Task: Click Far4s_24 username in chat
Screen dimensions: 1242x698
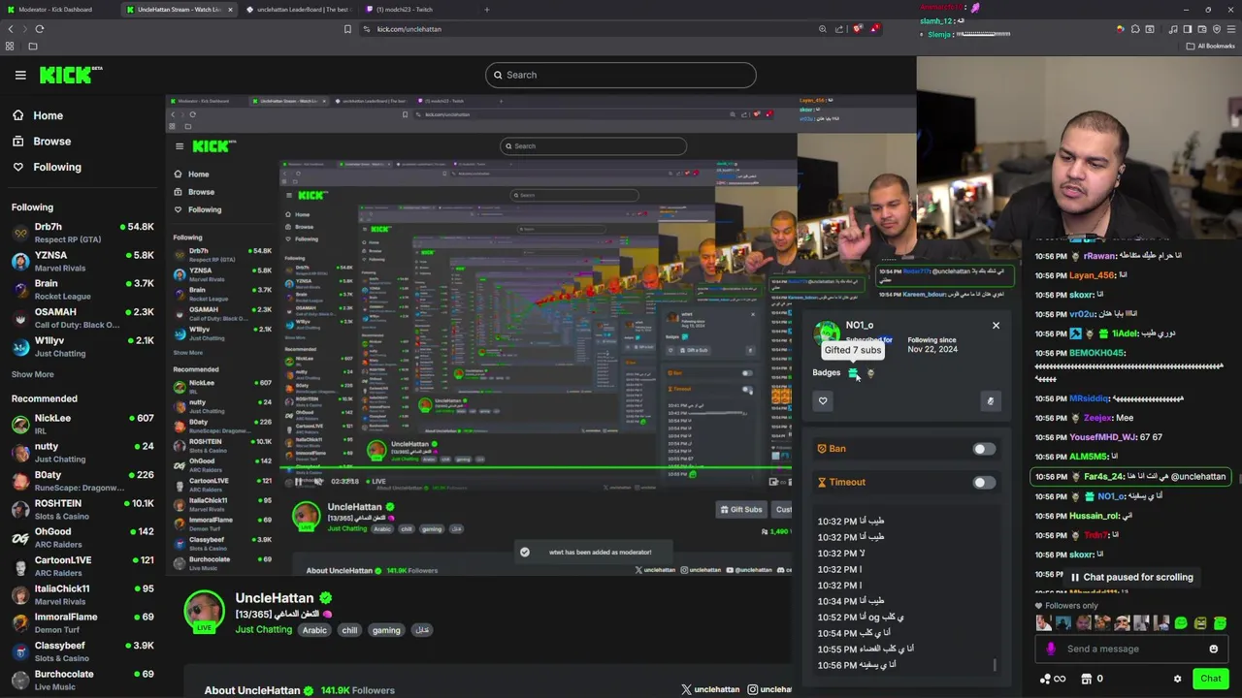Action: click(1104, 477)
